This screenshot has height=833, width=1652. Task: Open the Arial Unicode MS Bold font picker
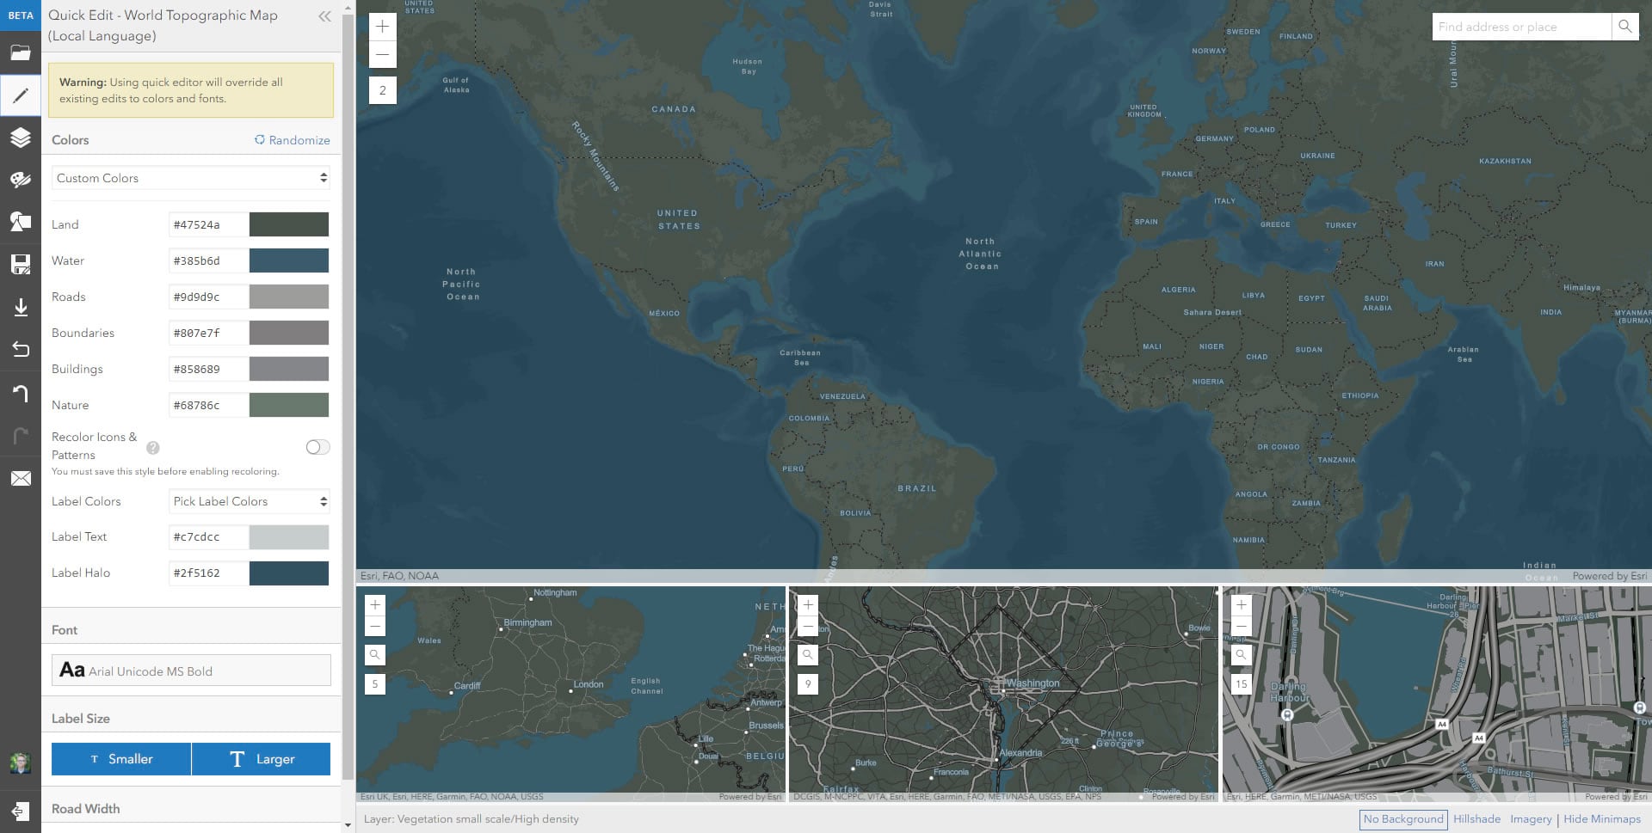pos(191,671)
